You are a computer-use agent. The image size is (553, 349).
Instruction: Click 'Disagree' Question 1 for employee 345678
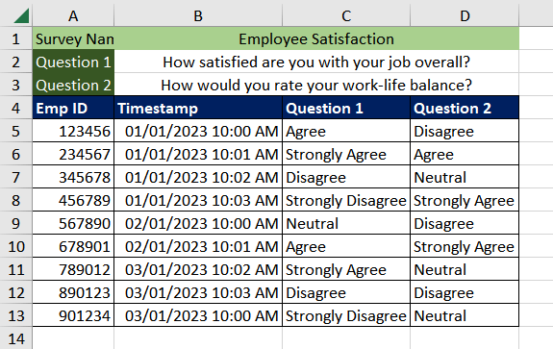346,177
